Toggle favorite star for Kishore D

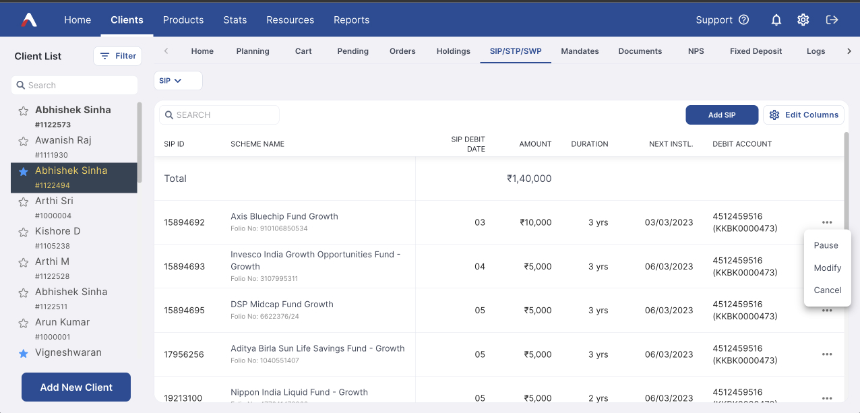pyautogui.click(x=24, y=232)
